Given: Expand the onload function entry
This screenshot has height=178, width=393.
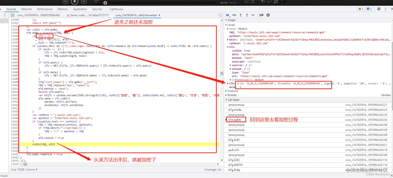Looking at the screenshot, I should click(231, 69).
